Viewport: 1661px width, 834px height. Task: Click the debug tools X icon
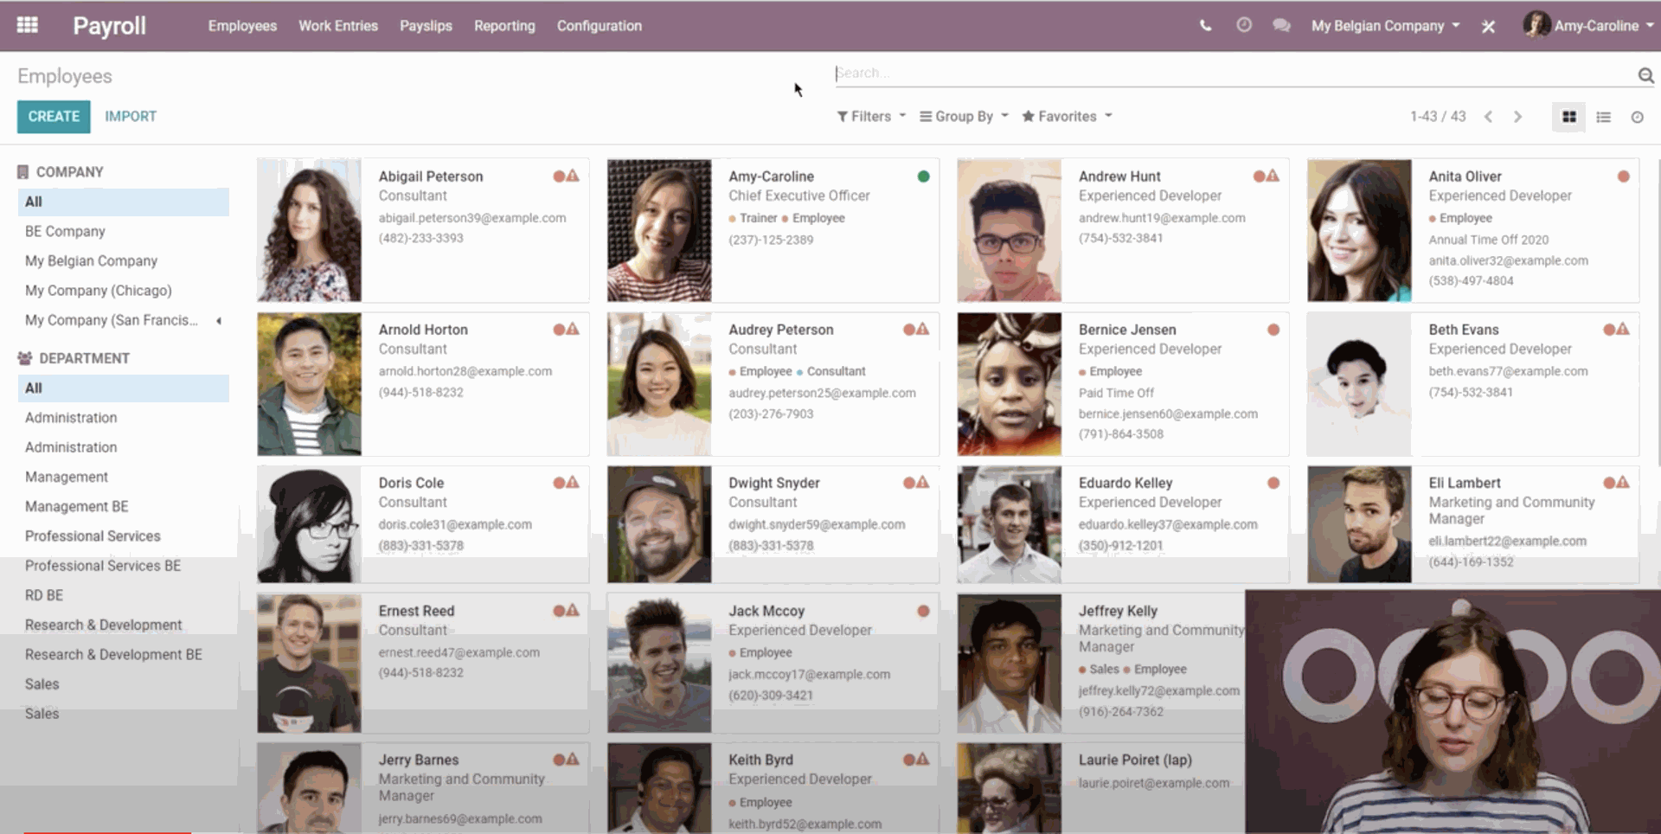click(x=1488, y=27)
